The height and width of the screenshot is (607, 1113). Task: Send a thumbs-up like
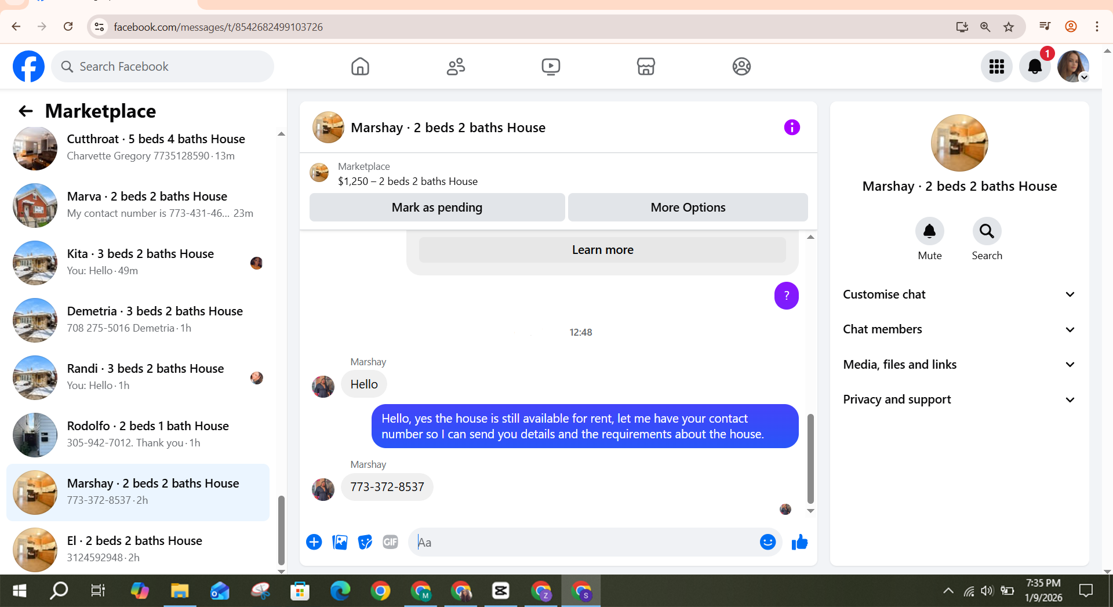(x=800, y=542)
